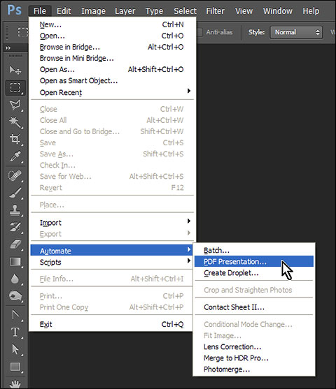Image resolution: width=336 pixels, height=389 pixels.
Task: Select the Polygonal Lasso tool
Action: tap(15, 105)
